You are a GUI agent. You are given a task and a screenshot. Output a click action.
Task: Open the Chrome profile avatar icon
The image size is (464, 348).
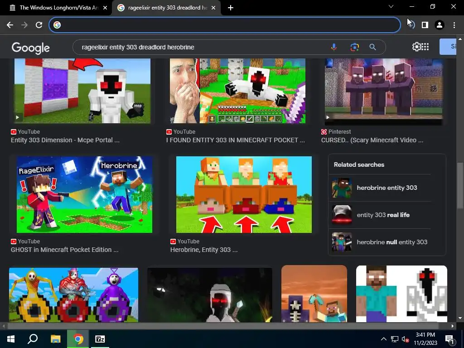(440, 25)
